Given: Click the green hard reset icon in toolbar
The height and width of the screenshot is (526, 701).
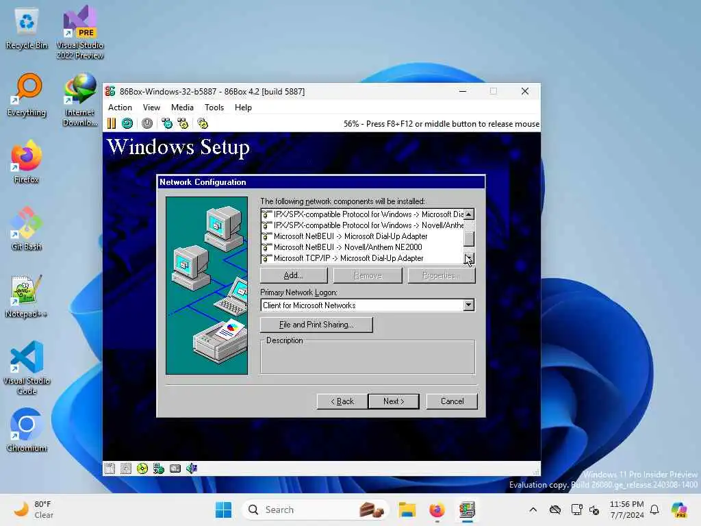Looking at the screenshot, I should coord(127,123).
